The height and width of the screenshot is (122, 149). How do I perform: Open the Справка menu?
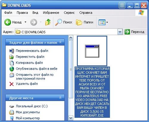[x=86, y=13]
